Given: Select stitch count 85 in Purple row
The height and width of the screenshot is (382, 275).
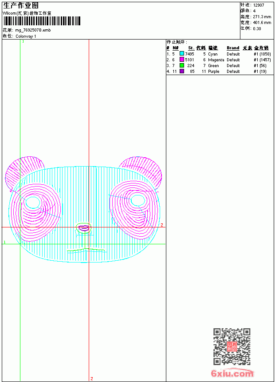Looking at the screenshot, I should point(192,72).
